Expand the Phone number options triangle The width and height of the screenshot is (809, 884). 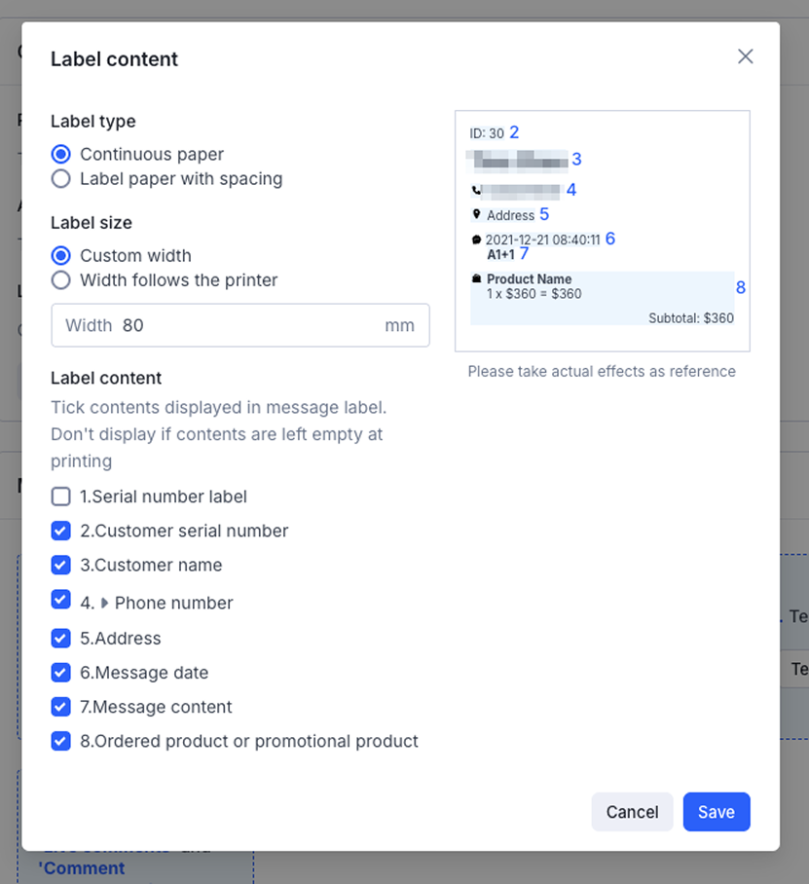[104, 603]
